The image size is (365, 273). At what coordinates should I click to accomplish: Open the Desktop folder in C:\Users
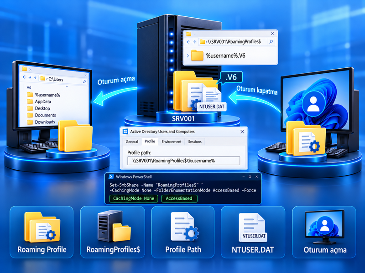point(39,108)
